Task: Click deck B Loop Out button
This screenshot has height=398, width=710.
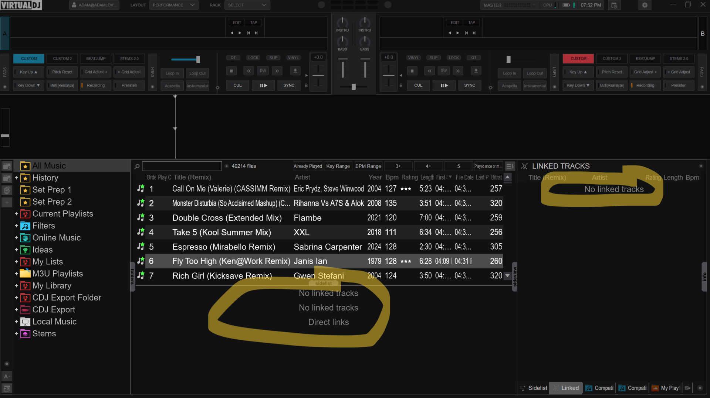Action: (535, 73)
